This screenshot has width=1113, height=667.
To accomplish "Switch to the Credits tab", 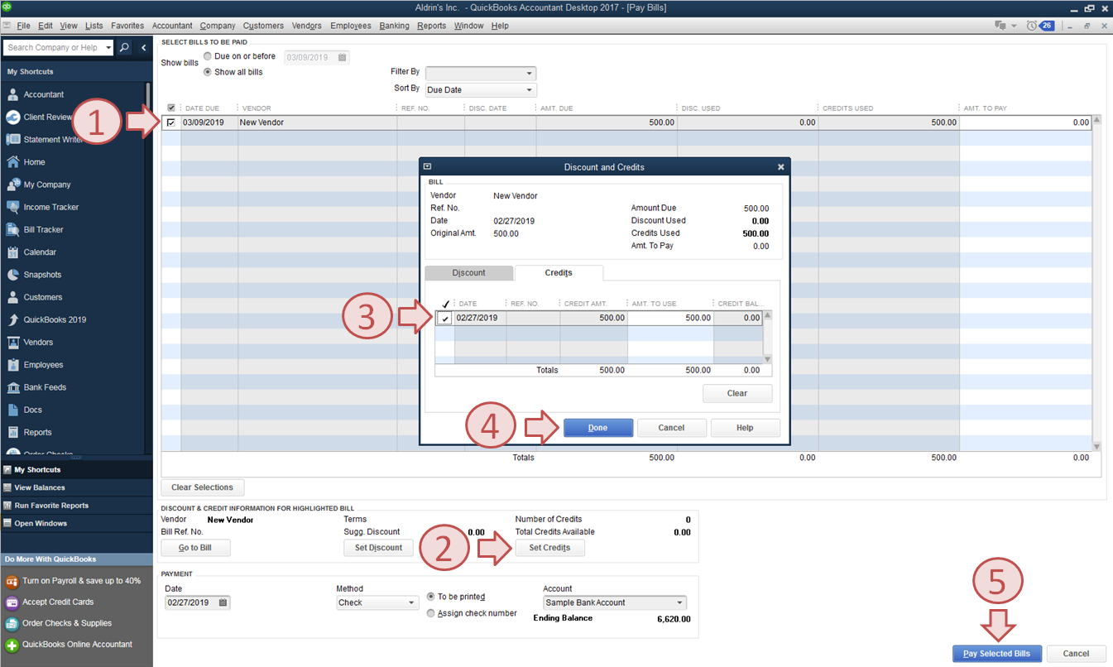I will 559,273.
